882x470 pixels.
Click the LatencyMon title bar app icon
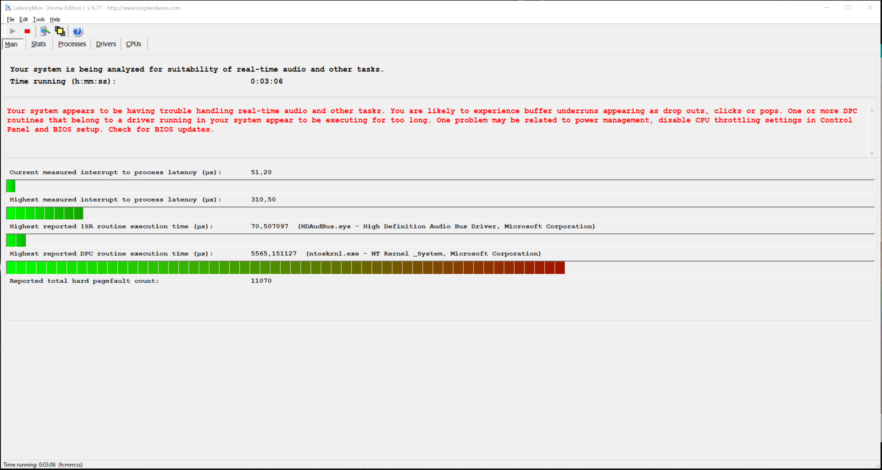tap(8, 7)
